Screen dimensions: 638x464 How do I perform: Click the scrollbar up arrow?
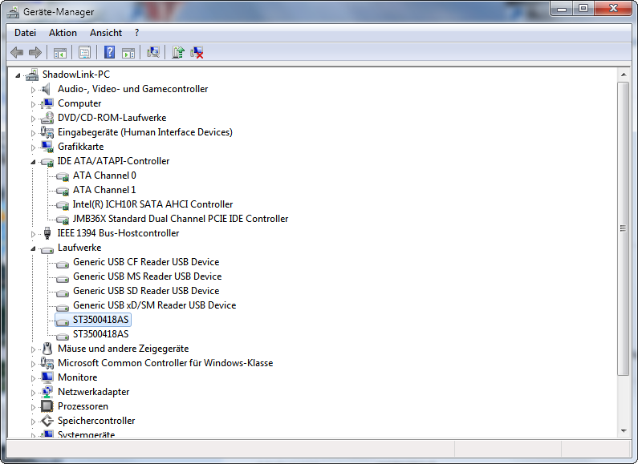point(623,75)
